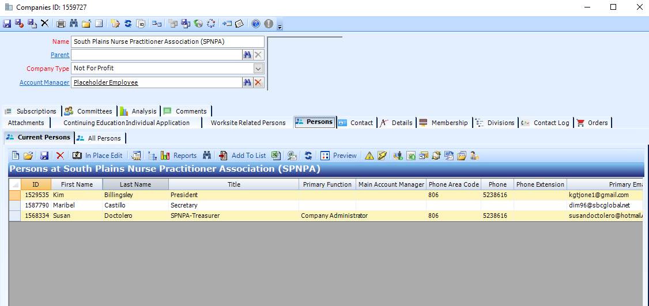This screenshot has height=306, width=649.
Task: Switch to the All Persons sub-tab
Action: pyautogui.click(x=100, y=138)
